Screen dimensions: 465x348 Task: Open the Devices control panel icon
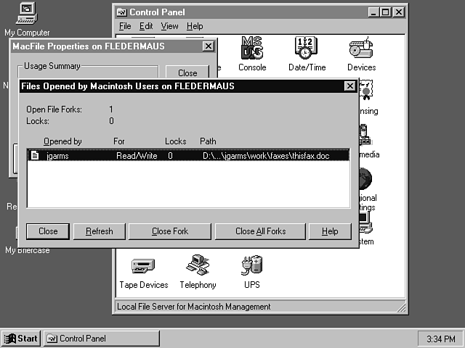click(361, 49)
